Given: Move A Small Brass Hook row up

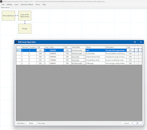Looking at the screenshot, I should (136, 60).
